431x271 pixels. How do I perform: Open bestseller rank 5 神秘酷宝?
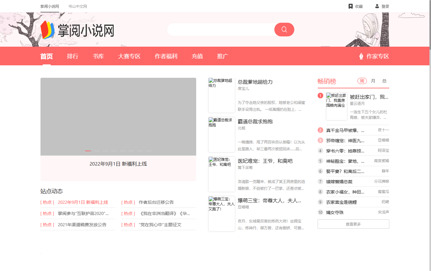coord(345,161)
